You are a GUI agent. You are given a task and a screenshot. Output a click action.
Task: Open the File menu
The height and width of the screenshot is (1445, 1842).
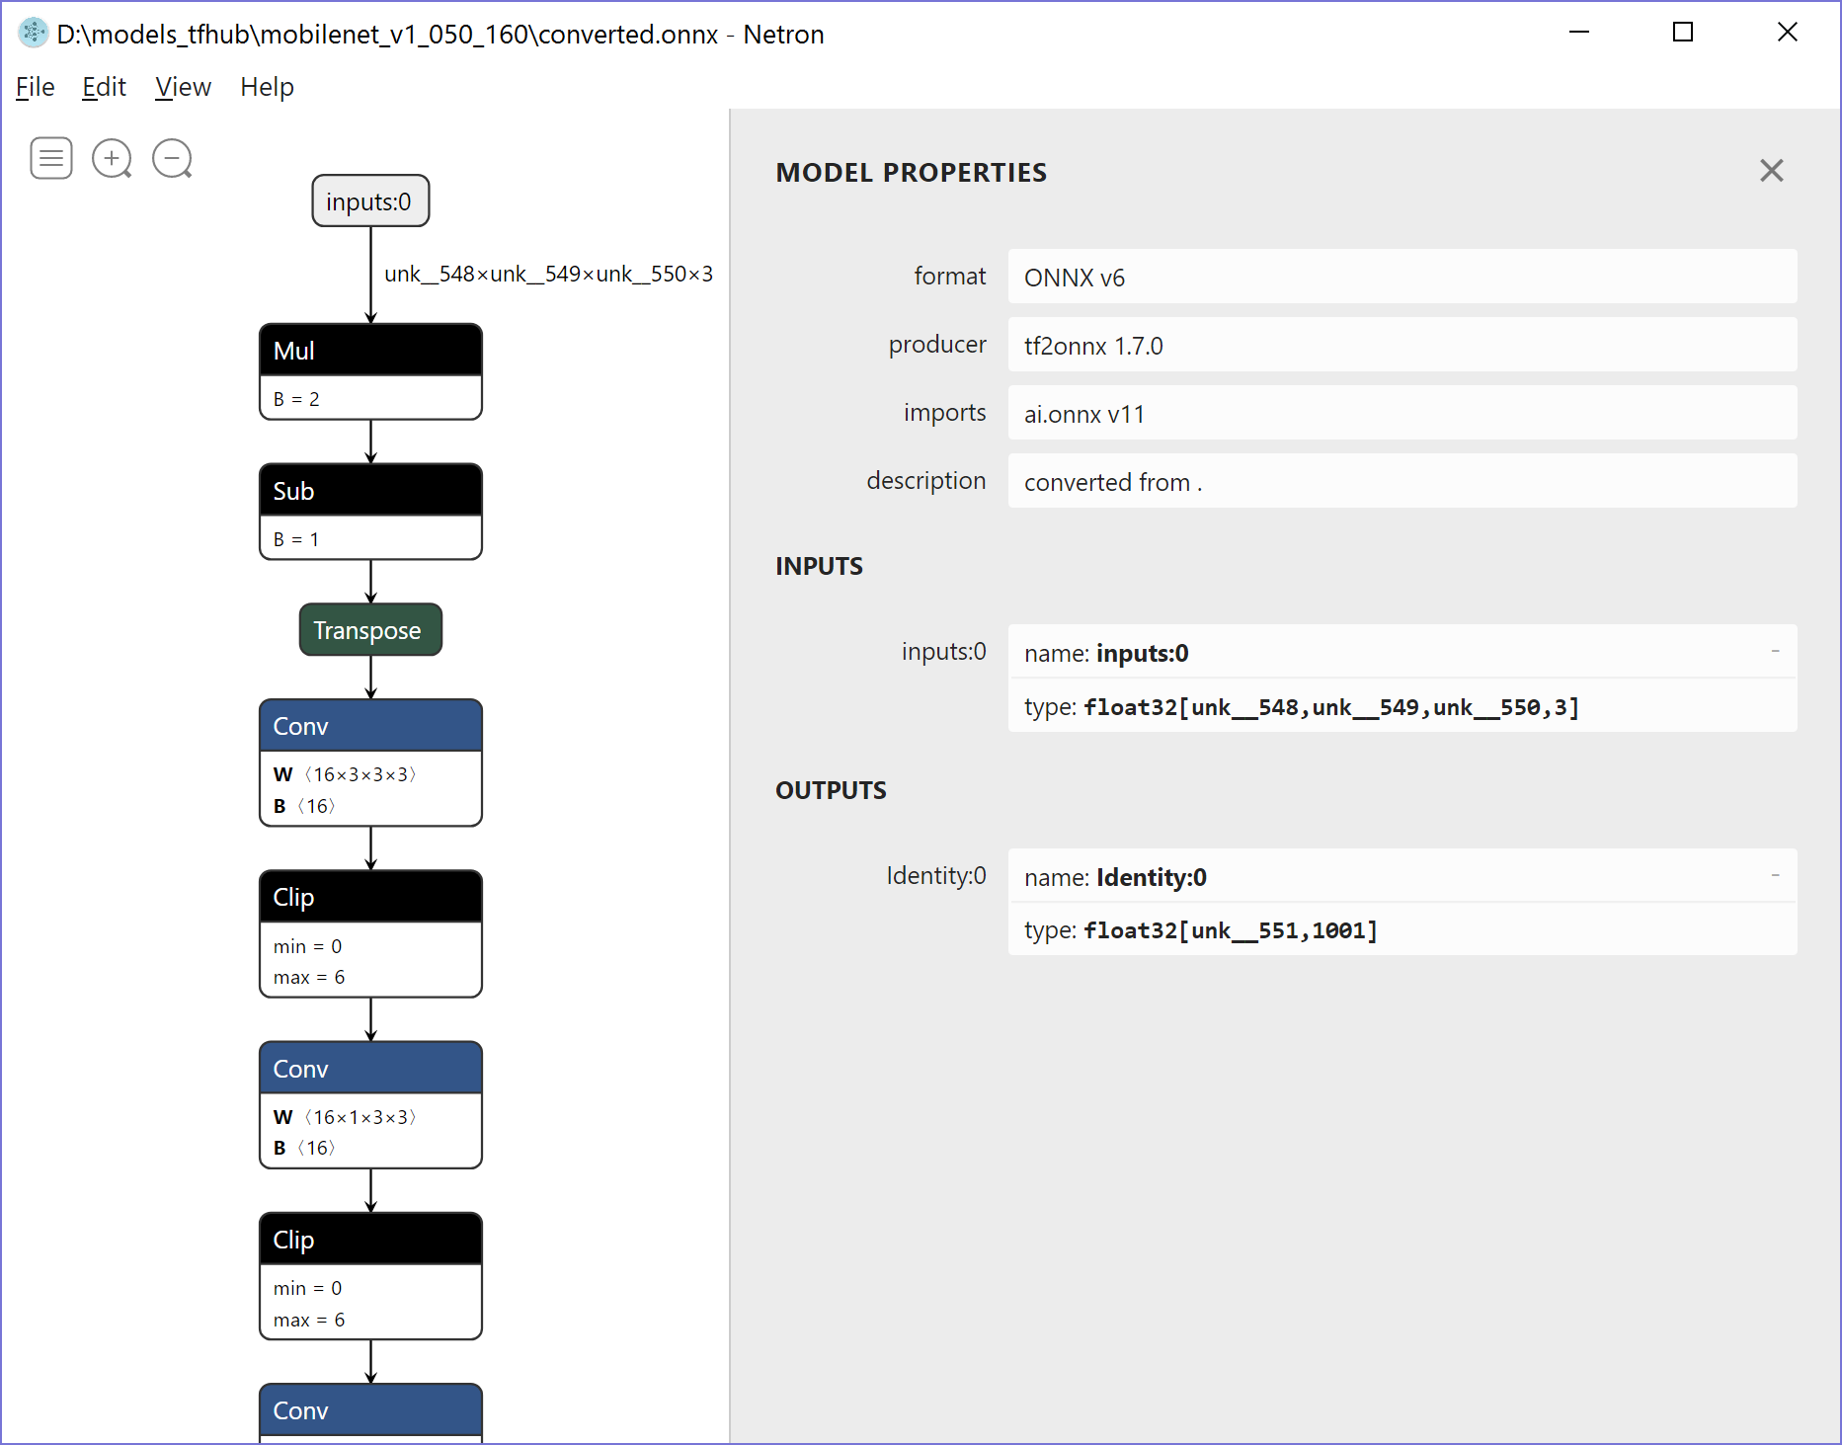(35, 87)
